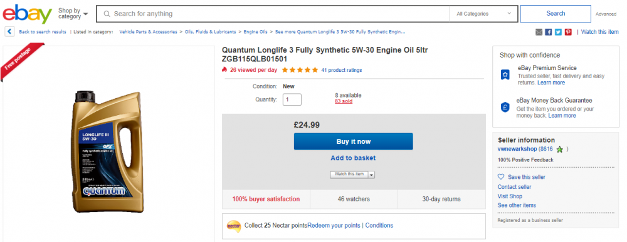Click the Buy it now button
This screenshot has height=242, width=627.
pos(353,141)
